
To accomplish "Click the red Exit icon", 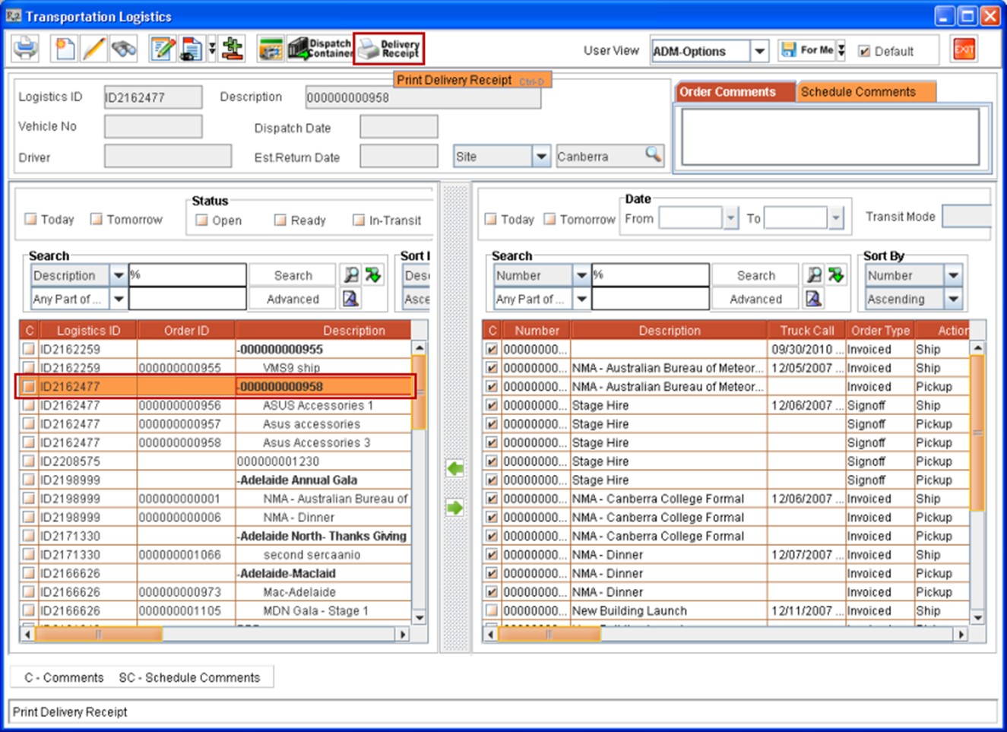I will (x=964, y=50).
